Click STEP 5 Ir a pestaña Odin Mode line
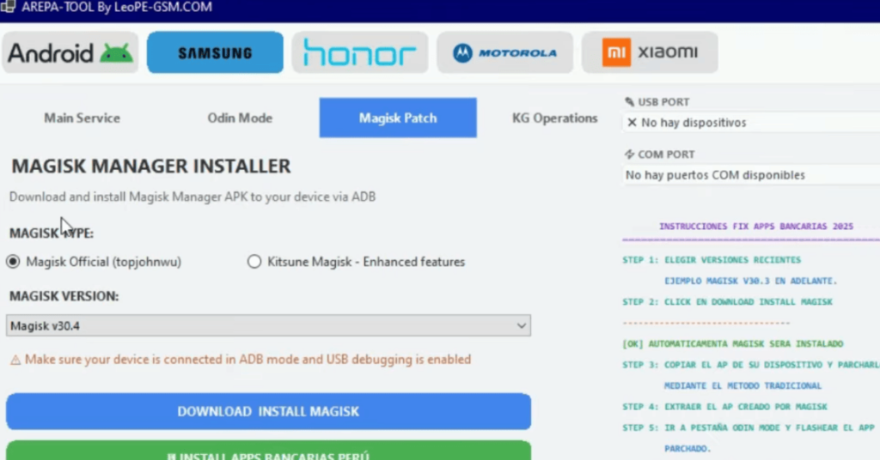The image size is (880, 460). 749,428
